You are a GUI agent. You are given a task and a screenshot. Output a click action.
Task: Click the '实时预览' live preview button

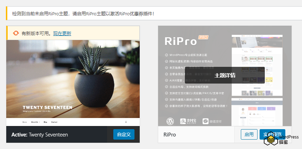[x=272, y=134]
